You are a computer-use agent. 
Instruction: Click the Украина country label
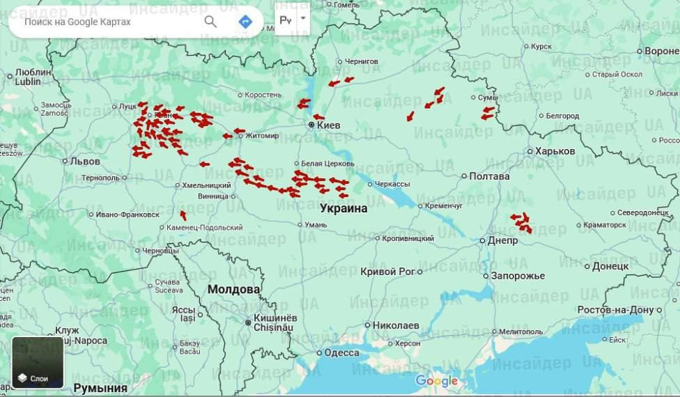[x=343, y=208]
